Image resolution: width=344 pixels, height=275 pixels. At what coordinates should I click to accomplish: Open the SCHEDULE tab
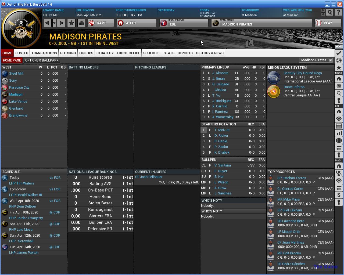click(x=152, y=53)
